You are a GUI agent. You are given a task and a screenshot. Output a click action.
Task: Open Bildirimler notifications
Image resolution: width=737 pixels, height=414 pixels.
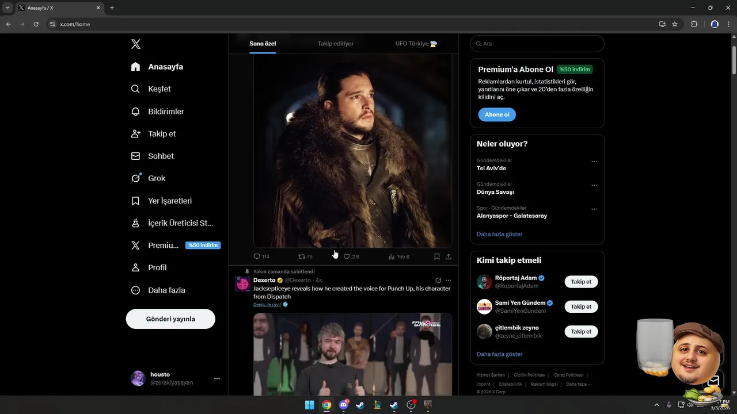(158, 112)
